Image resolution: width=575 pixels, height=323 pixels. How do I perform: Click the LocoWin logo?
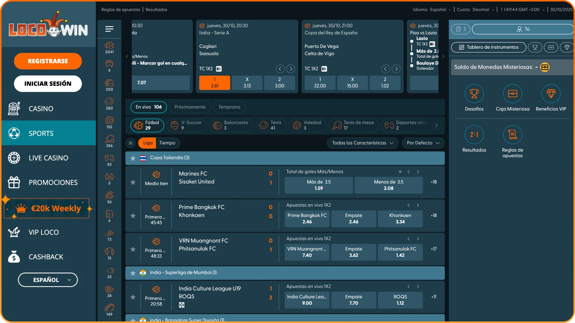[48, 25]
